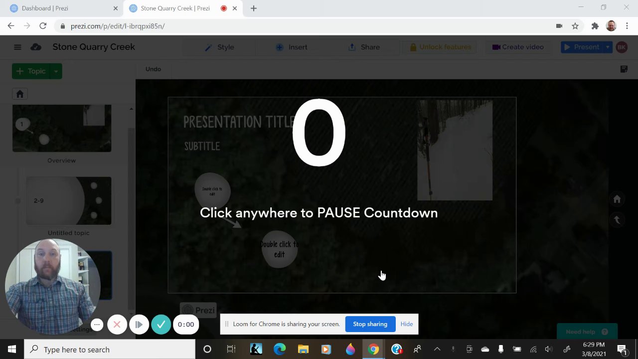
Task: Expand the Topic dropdown arrow
Action: [x=56, y=71]
